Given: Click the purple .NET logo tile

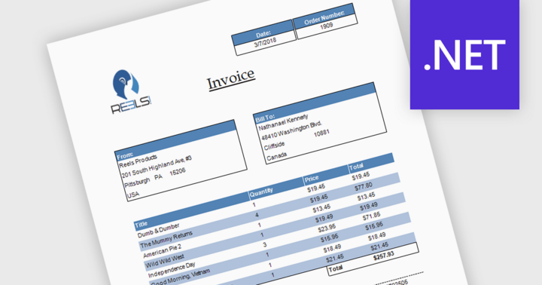Looking at the screenshot, I should point(464,54).
